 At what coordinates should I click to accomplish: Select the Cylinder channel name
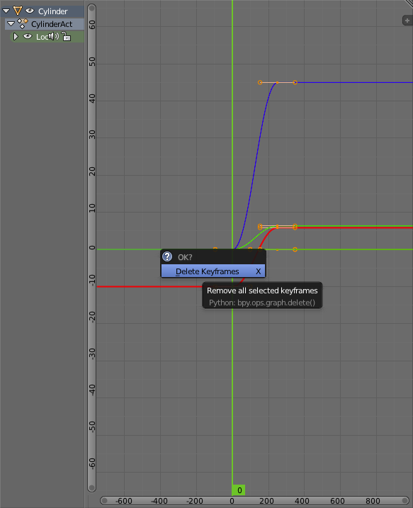pos(53,11)
